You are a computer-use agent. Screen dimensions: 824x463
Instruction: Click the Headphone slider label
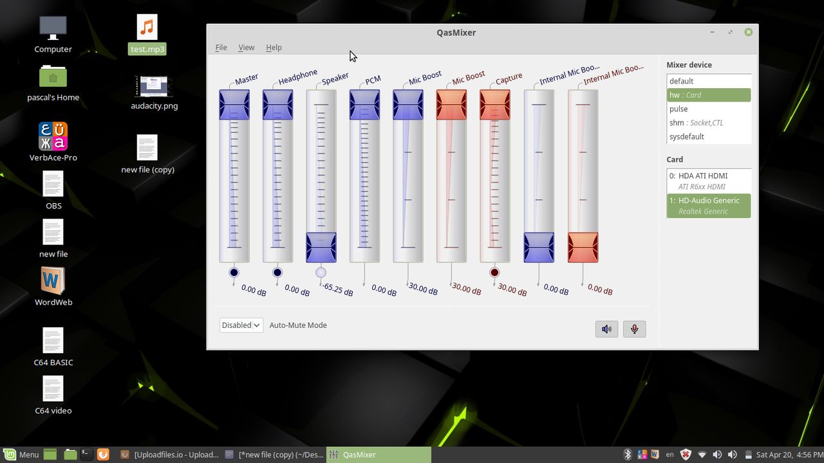(298, 77)
